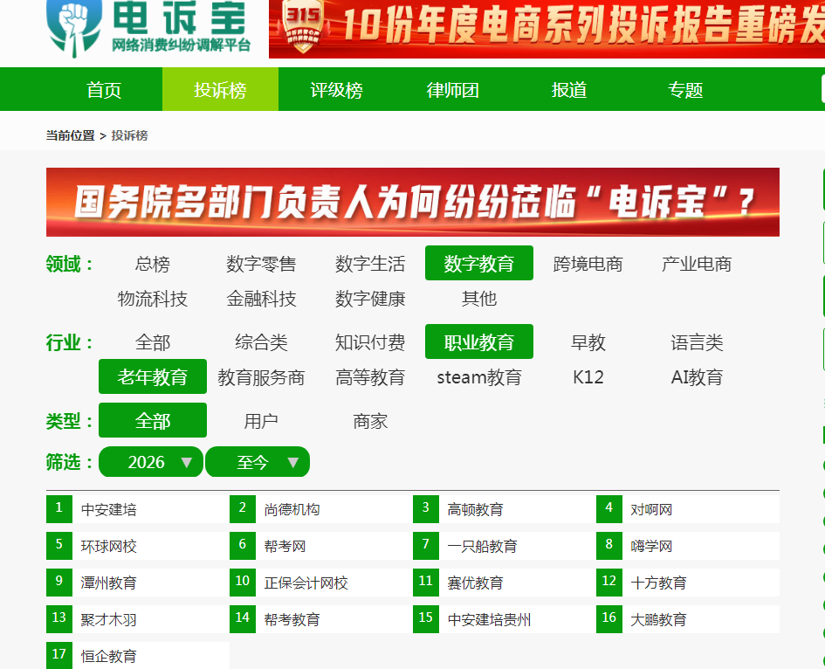Select the 用户 type filter
The height and width of the screenshot is (669, 825).
point(261,421)
